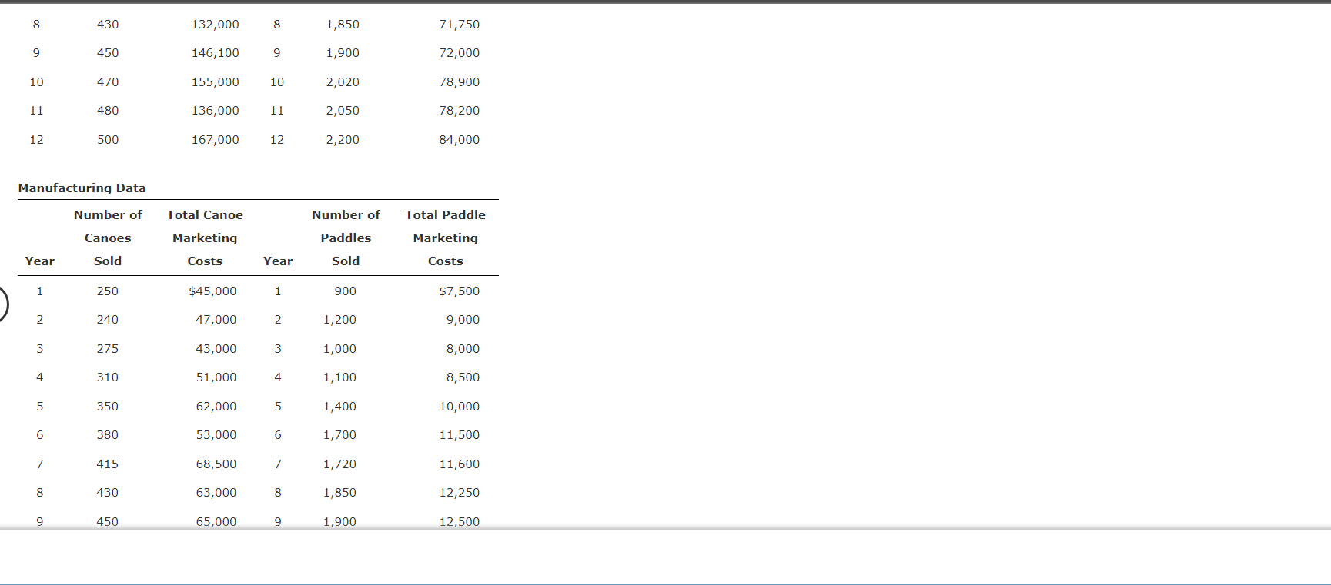This screenshot has width=1331, height=585.
Task: Choose the paddles sold cell 900
Action: coord(346,291)
